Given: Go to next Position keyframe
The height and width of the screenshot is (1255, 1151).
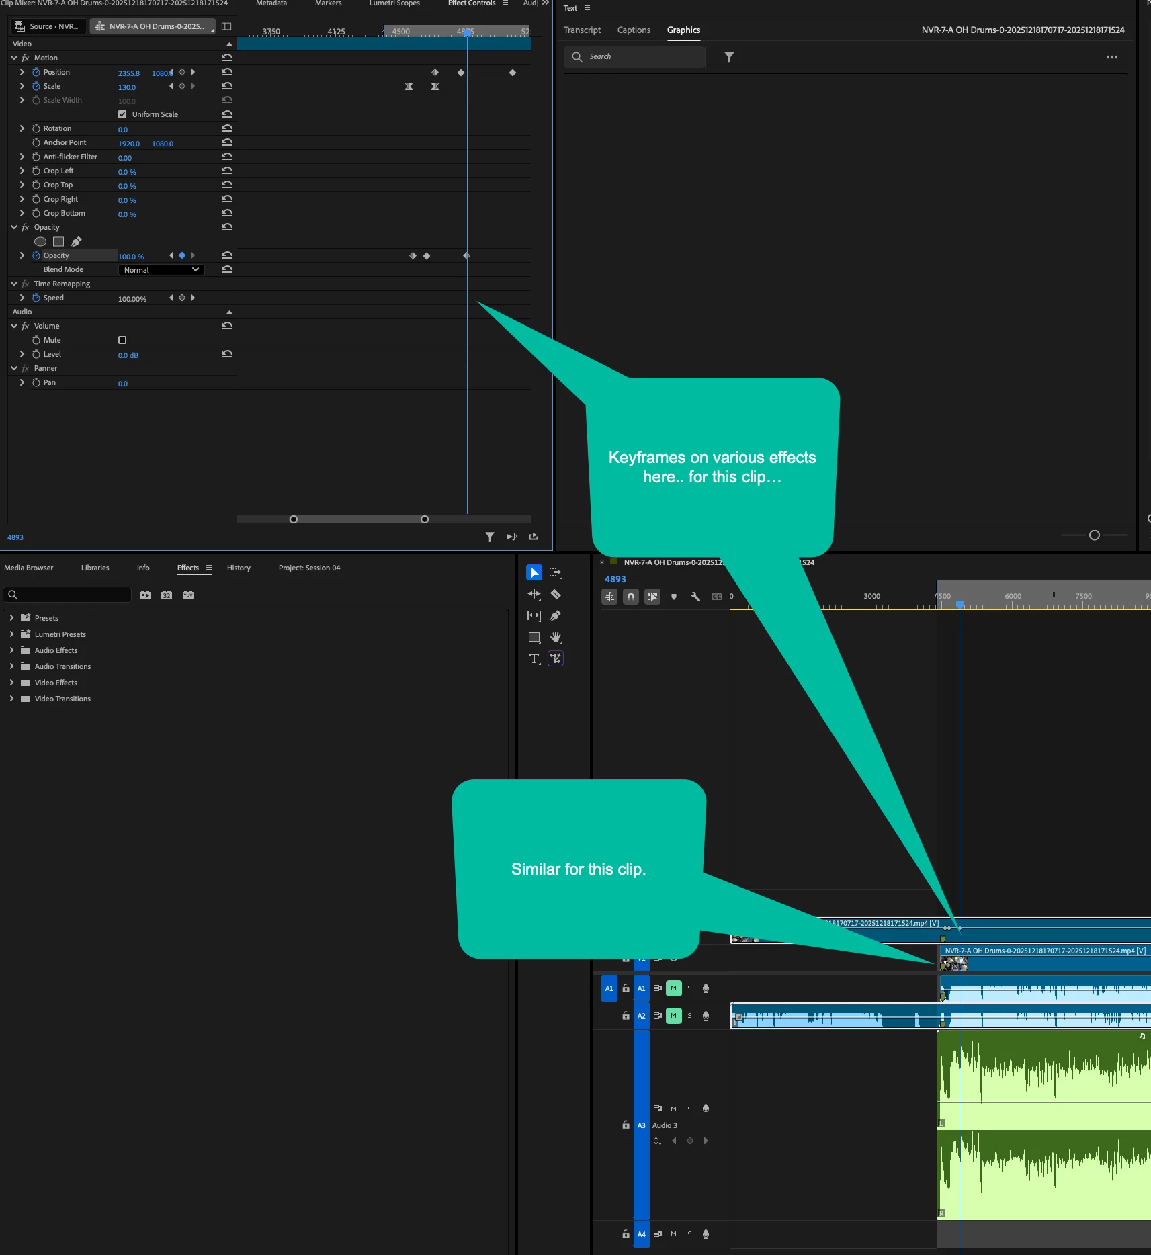Looking at the screenshot, I should pyautogui.click(x=192, y=72).
